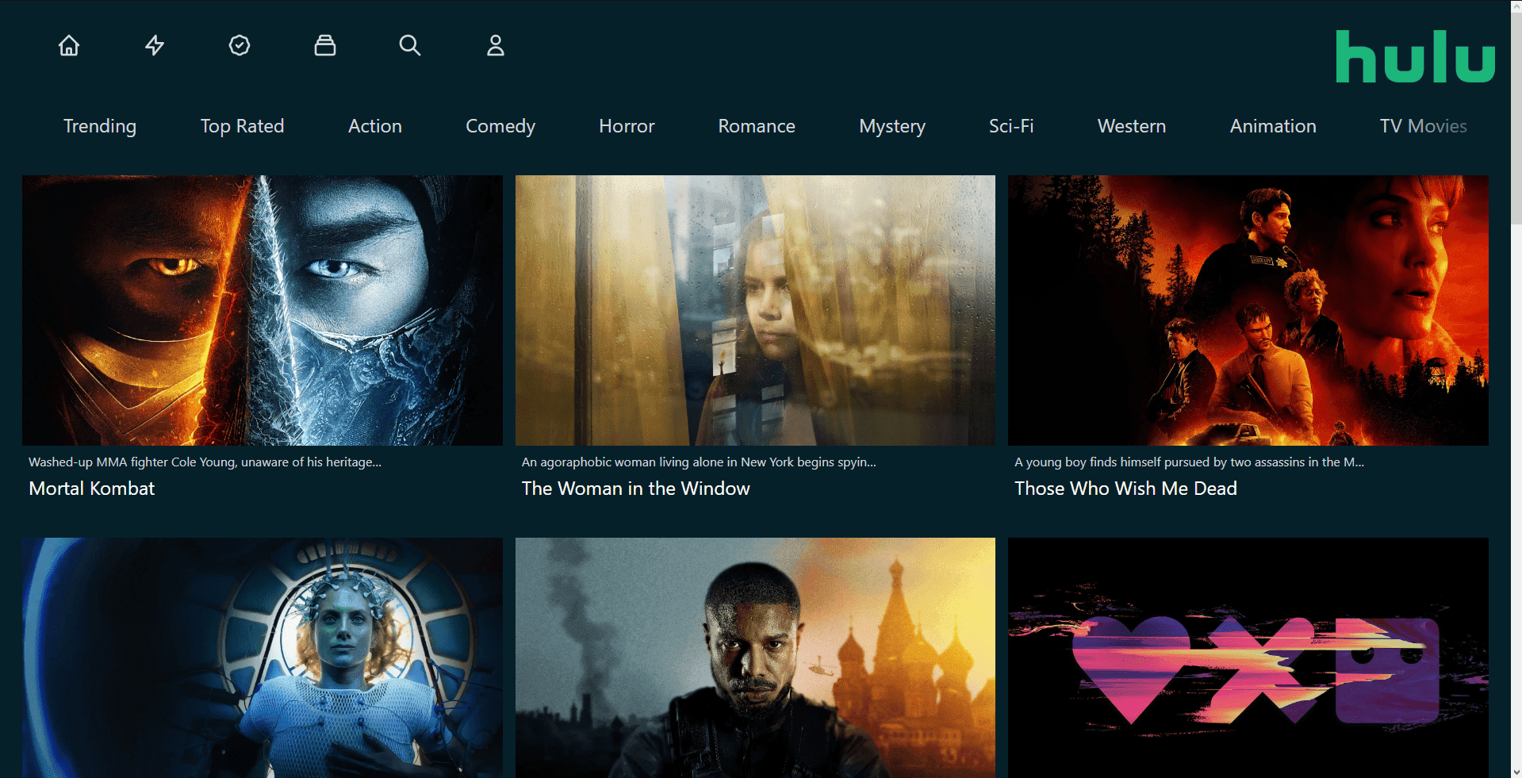Open the blue sci-fi pod woman poster
This screenshot has height=778, width=1522.
pos(263,657)
